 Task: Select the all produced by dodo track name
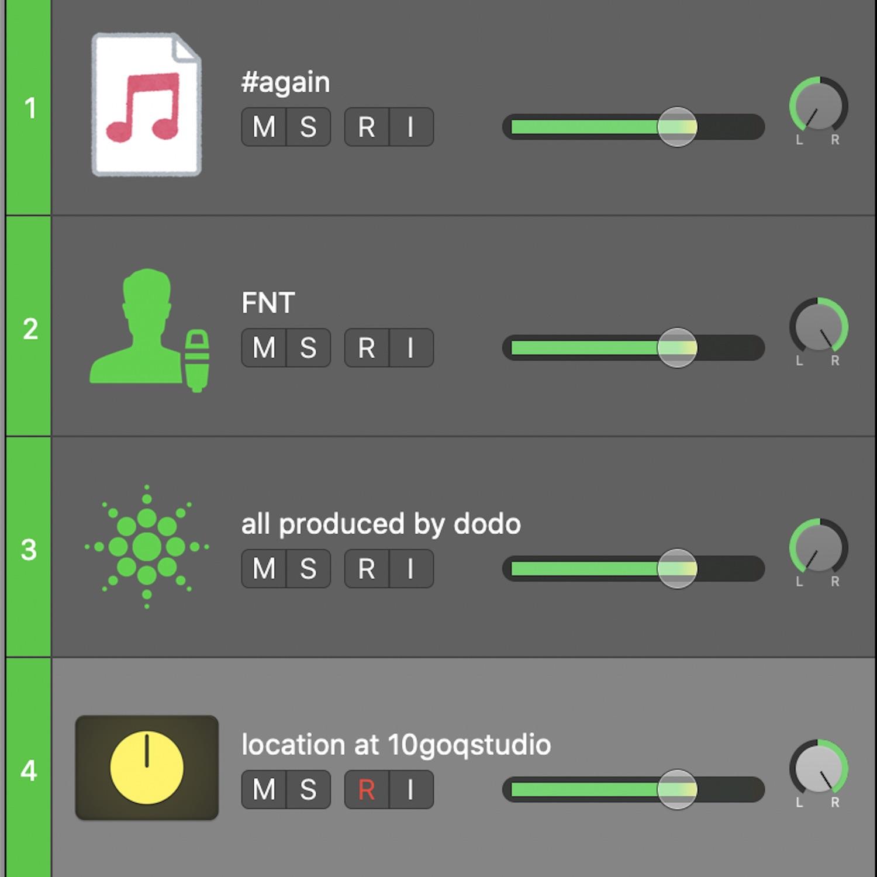(381, 524)
